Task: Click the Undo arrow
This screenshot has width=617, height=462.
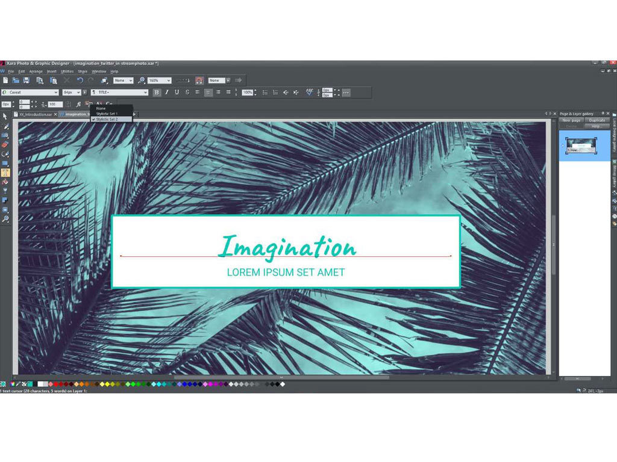Action: (80, 81)
